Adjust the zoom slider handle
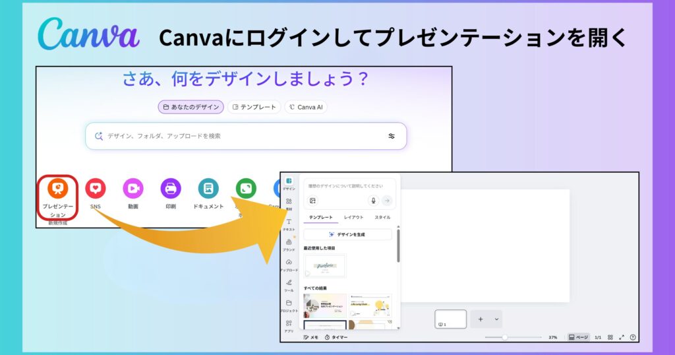This screenshot has width=675, height=355. tap(504, 337)
